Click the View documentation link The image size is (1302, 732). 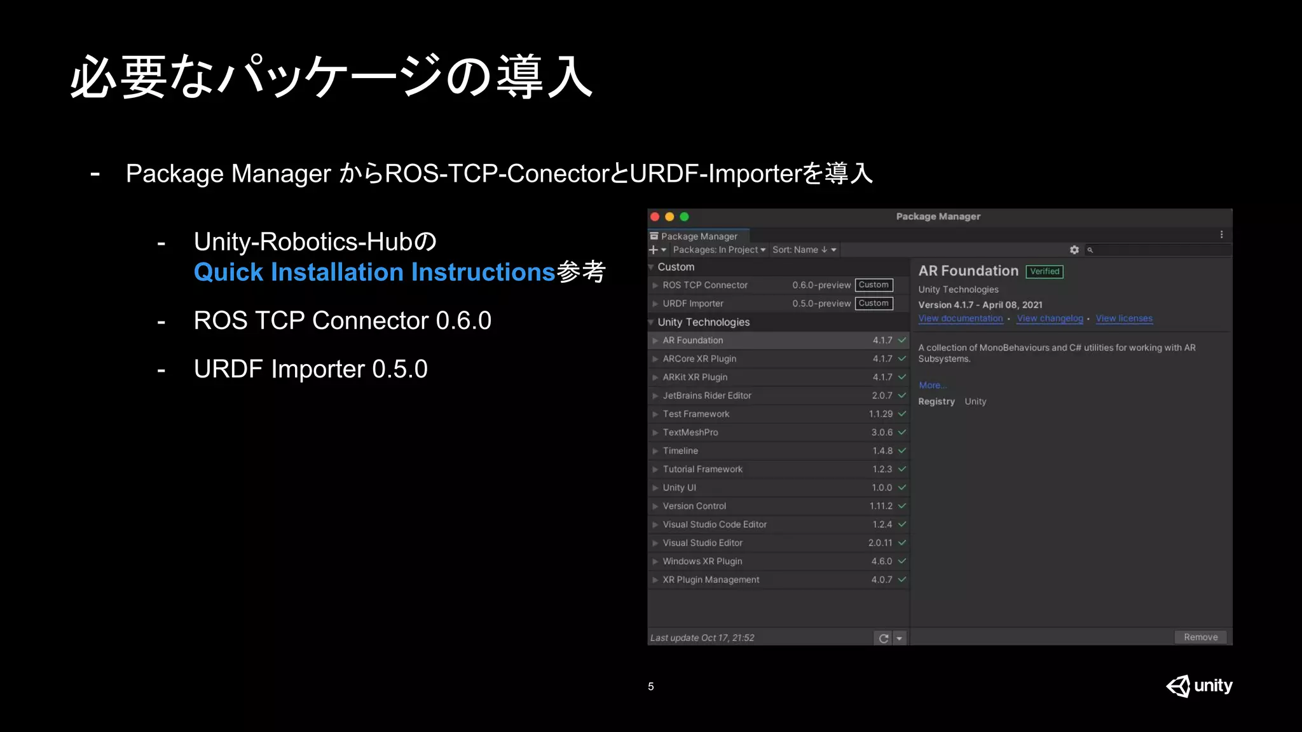point(961,318)
